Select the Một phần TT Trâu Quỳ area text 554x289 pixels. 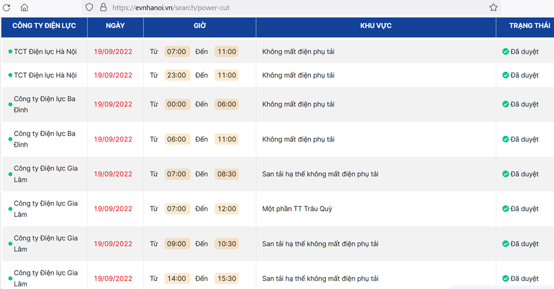coord(297,209)
